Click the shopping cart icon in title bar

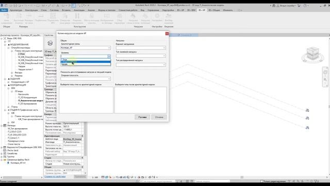tap(299, 6)
